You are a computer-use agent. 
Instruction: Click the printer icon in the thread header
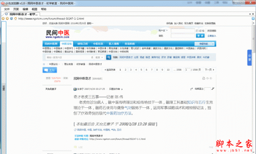[x=204, y=78]
